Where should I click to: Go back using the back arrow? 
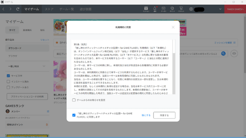pos(3,9)
